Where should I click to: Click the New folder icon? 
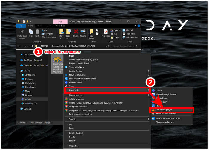[x=91, y=32]
